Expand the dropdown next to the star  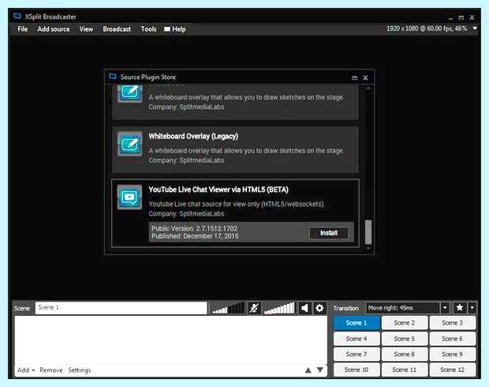click(472, 308)
